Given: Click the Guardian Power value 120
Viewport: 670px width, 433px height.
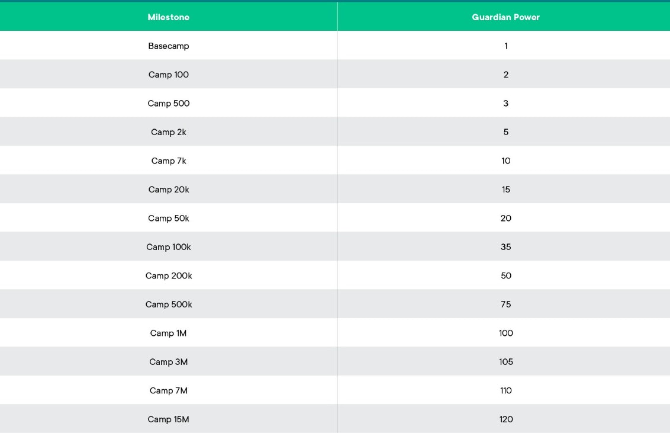Looking at the screenshot, I should (505, 419).
